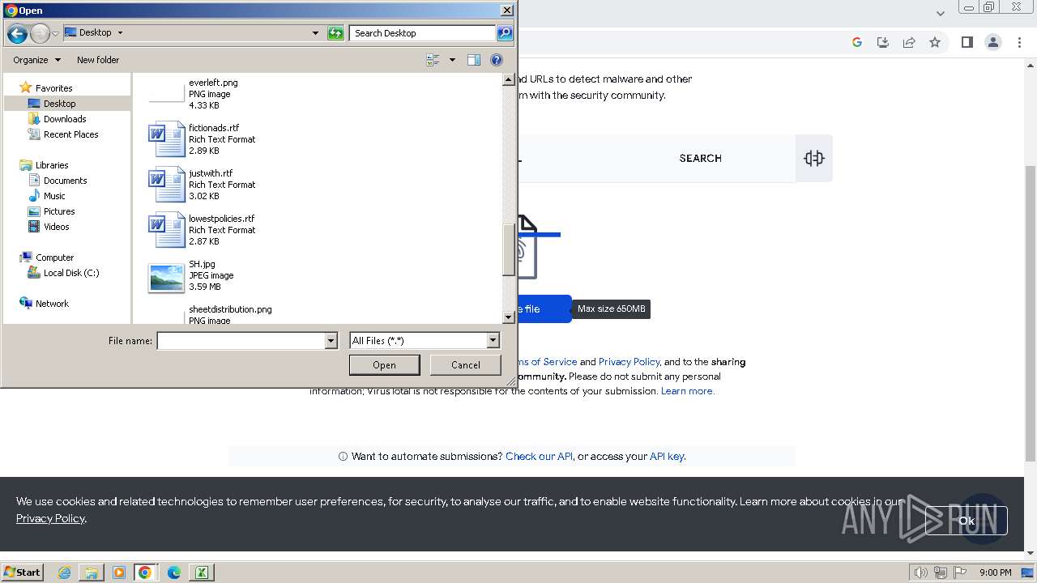Open Microsoft Edge from taskbar
1037x583 pixels.
[173, 572]
